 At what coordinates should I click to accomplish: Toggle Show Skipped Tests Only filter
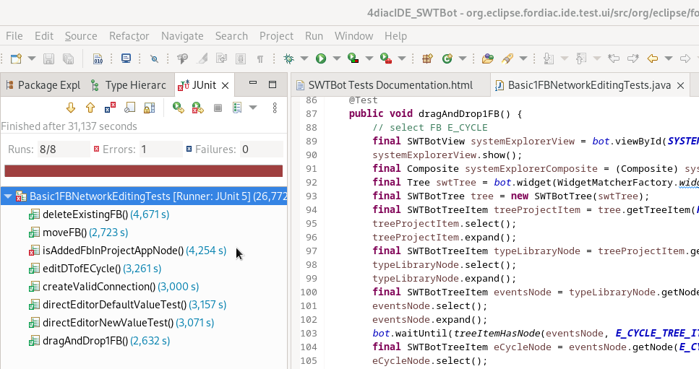130,108
